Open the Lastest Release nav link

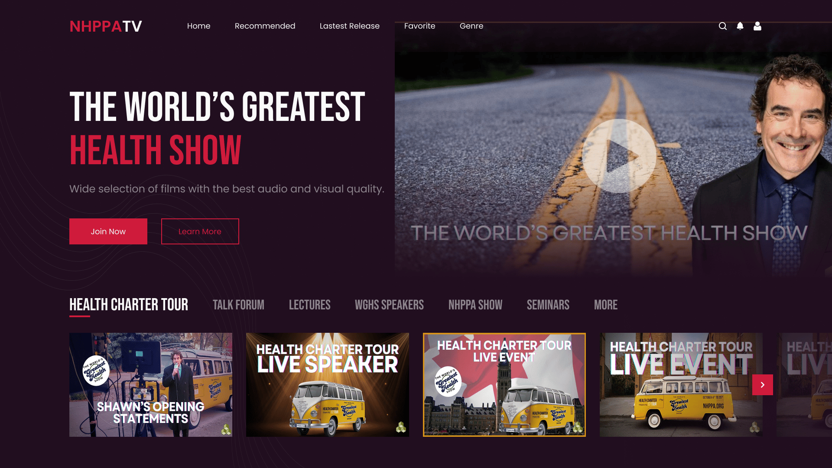350,26
